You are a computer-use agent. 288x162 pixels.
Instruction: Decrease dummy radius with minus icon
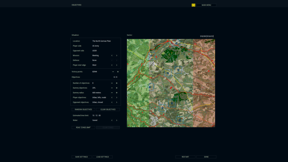(x=112, y=93)
